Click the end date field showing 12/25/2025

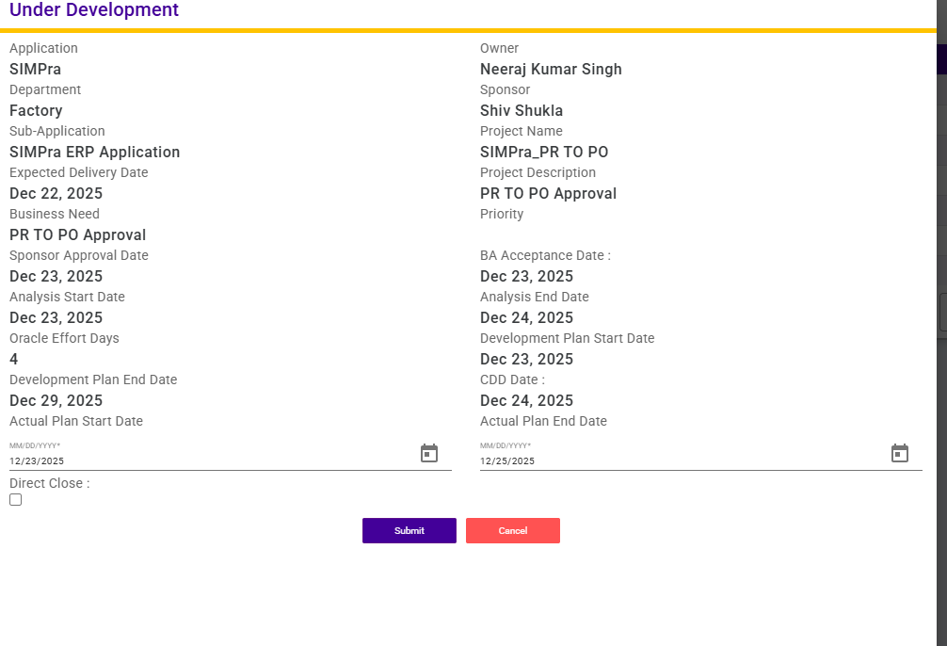[x=678, y=460]
